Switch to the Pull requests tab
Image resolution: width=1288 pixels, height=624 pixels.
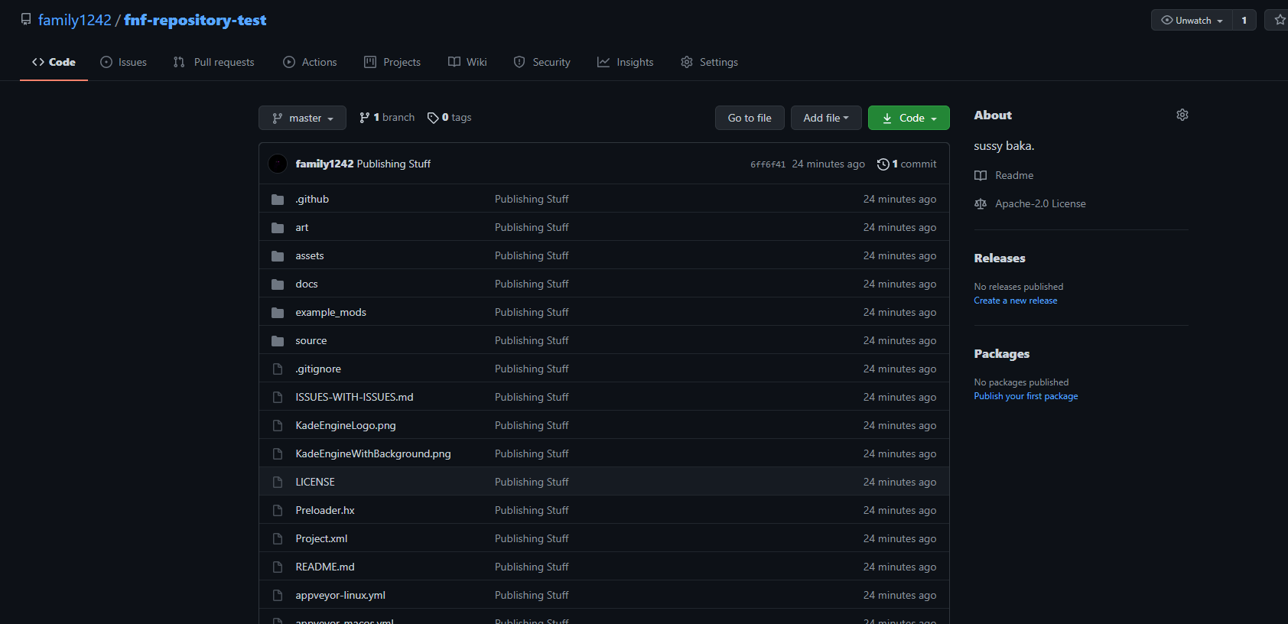pos(214,62)
